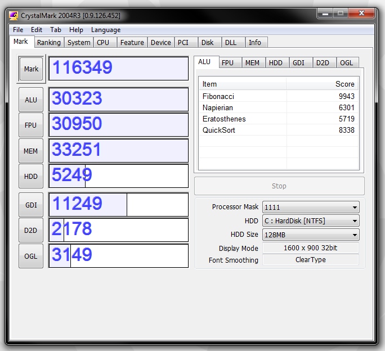Run the FPU benchmark button
The width and height of the screenshot is (385, 351).
[x=31, y=125]
